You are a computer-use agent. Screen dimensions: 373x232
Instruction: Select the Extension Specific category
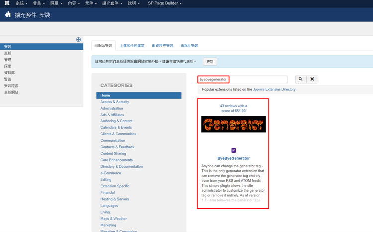point(115,186)
